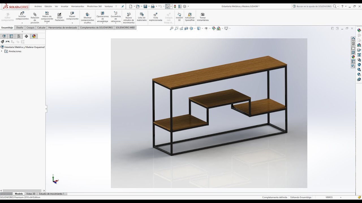
Task: Click Tomar instantánea camera tool
Action: coord(202,17)
